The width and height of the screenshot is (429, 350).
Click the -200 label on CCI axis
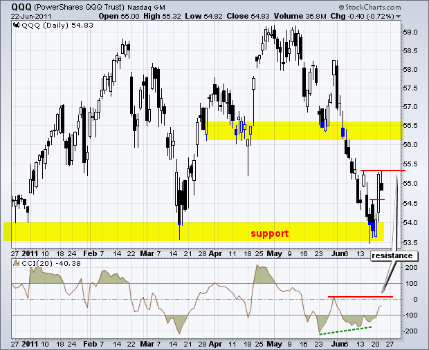click(410, 331)
